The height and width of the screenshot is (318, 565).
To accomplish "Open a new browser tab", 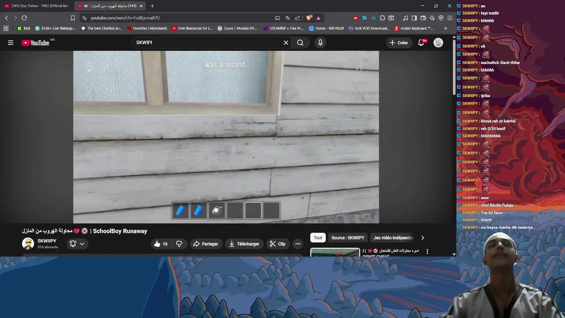I will pos(152,6).
